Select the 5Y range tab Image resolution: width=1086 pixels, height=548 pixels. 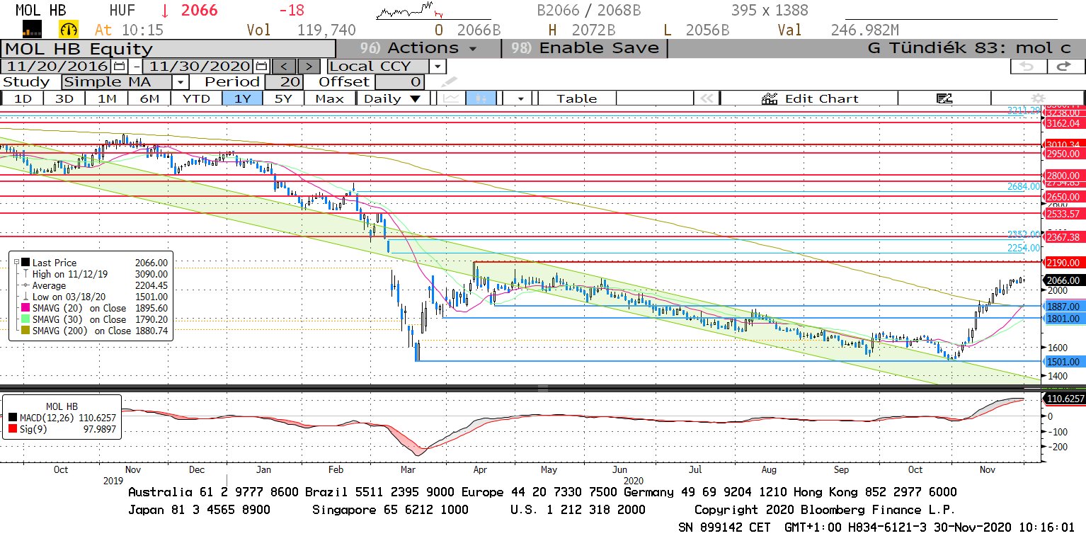(283, 98)
